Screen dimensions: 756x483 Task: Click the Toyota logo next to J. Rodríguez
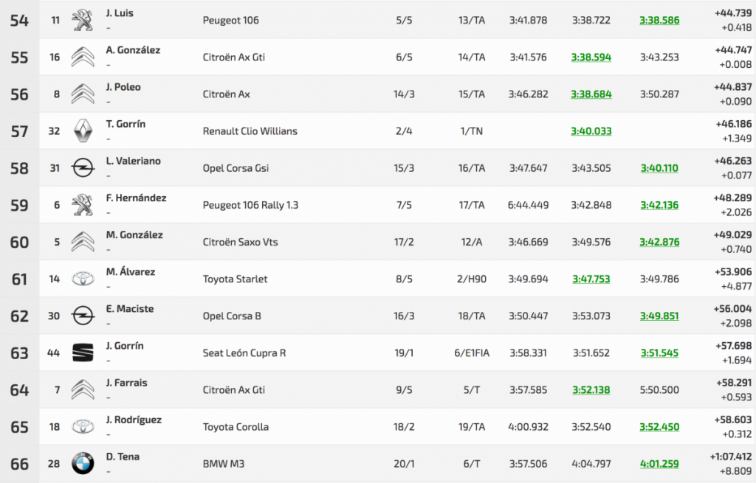(x=83, y=427)
